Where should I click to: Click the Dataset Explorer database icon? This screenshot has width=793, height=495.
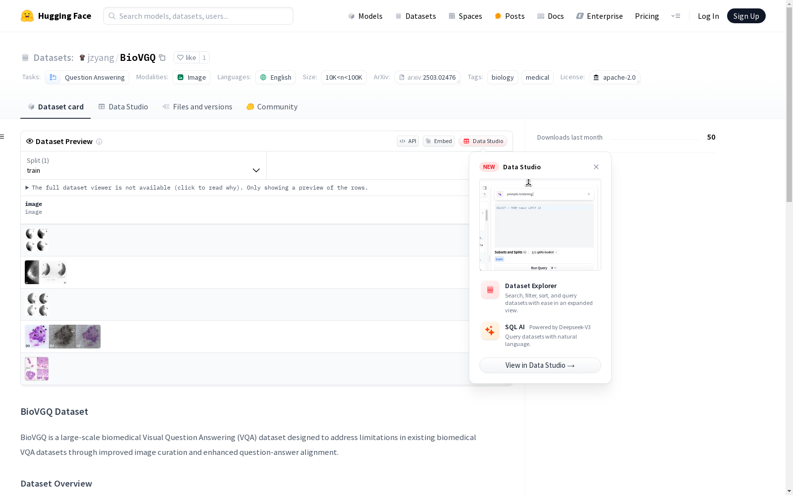point(490,290)
